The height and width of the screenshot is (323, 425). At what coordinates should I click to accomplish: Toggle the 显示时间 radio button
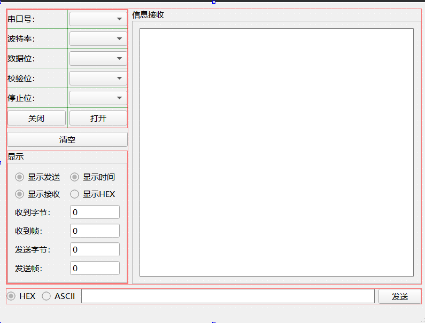coord(92,177)
